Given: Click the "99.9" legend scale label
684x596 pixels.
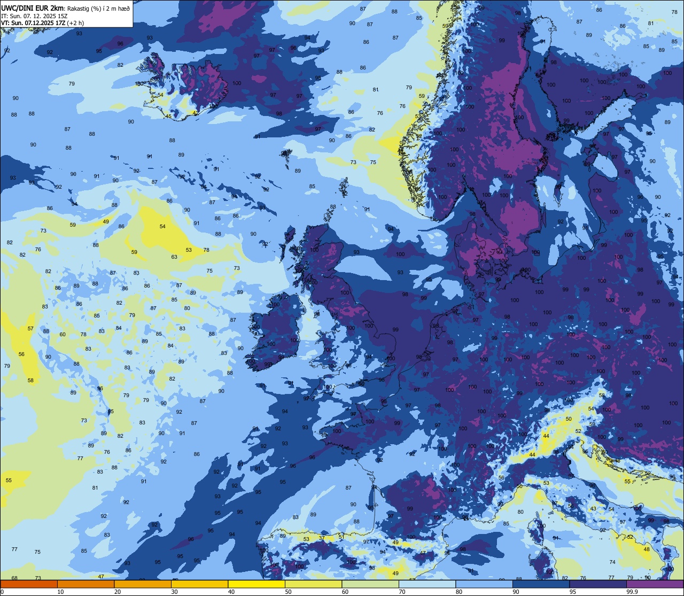Looking at the screenshot, I should [632, 592].
